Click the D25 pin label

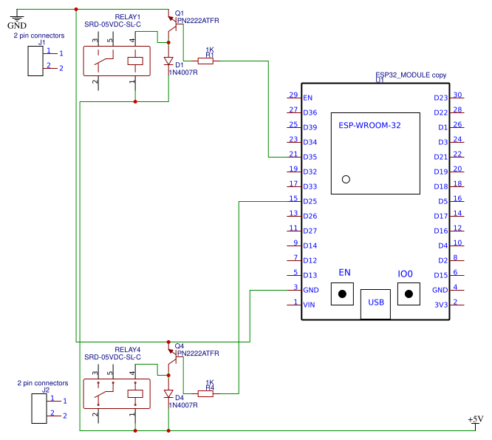click(310, 201)
